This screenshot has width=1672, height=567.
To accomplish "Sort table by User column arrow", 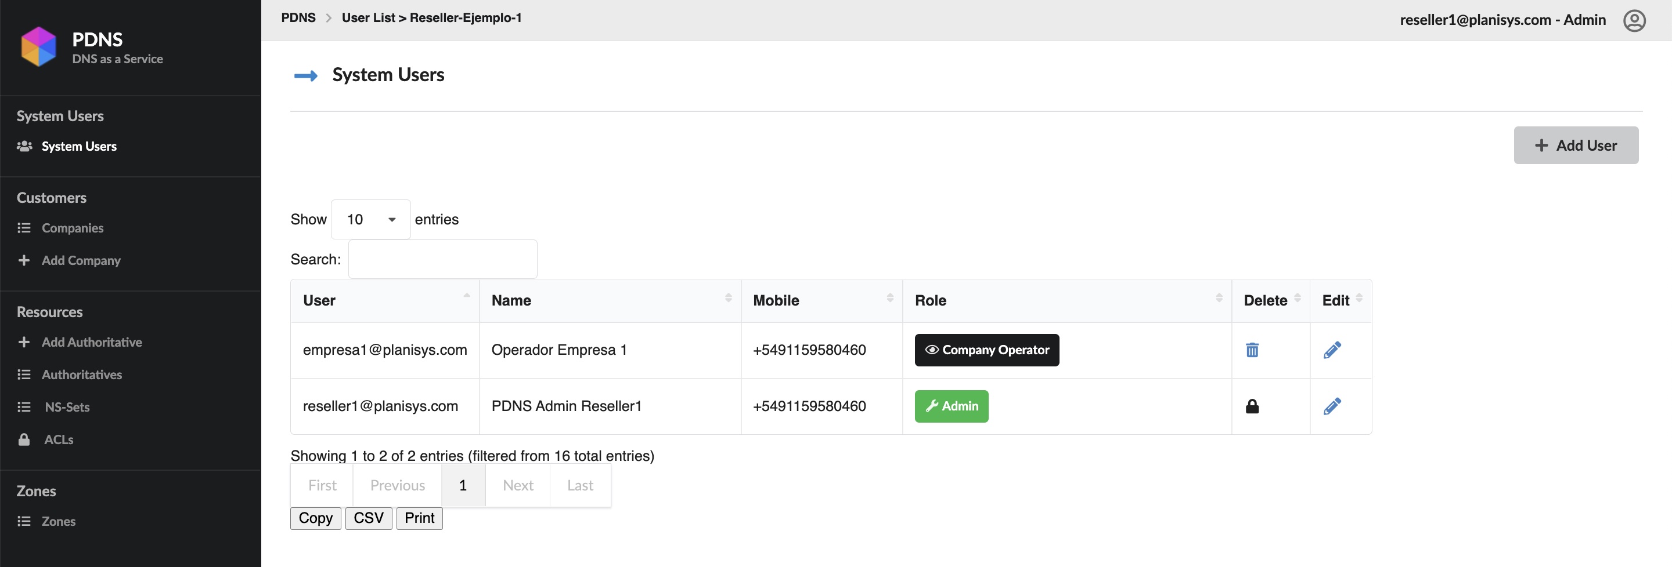I will click(467, 297).
